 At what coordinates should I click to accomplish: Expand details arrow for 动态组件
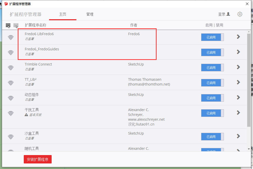point(238,97)
